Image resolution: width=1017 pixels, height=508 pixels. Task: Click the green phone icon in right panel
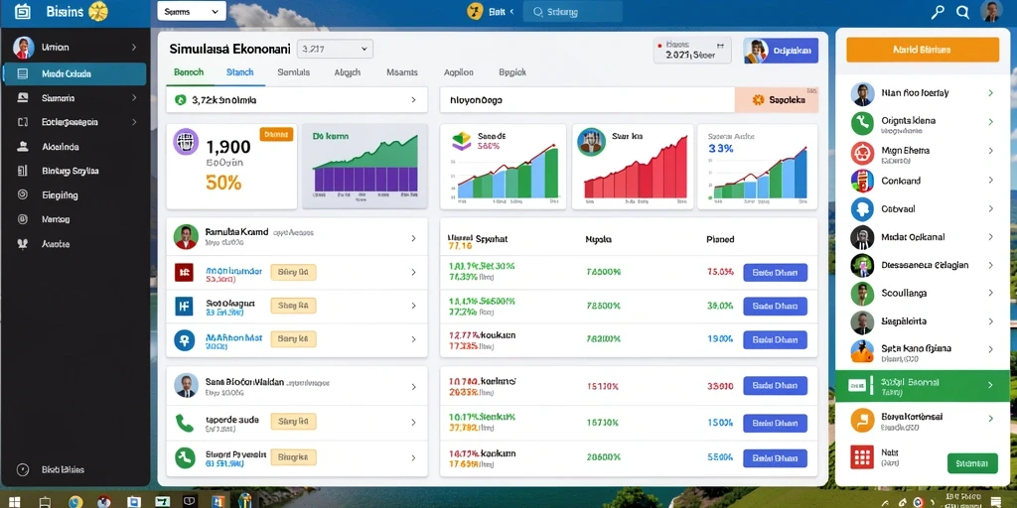coord(862,122)
